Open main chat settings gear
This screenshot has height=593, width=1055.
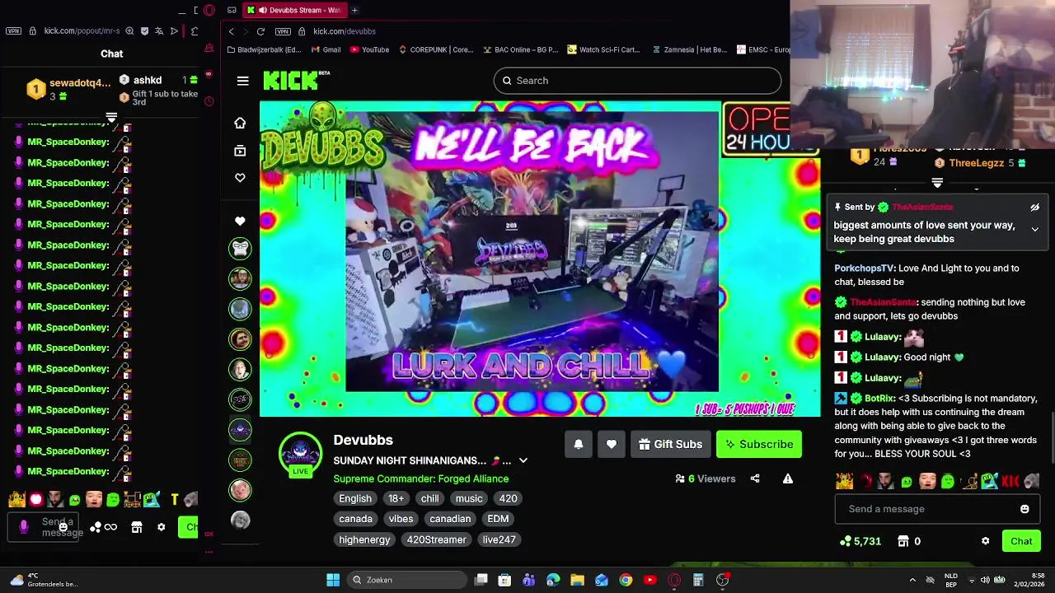pos(985,541)
